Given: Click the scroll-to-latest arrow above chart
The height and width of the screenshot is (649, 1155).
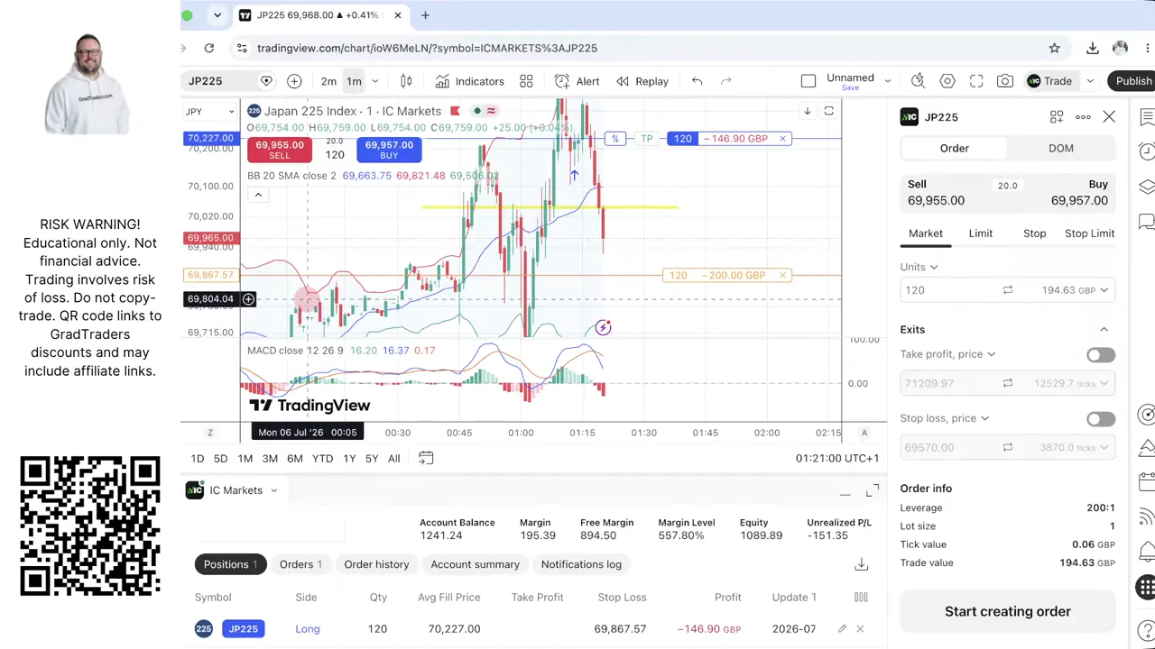Looking at the screenshot, I should pyautogui.click(x=807, y=111).
